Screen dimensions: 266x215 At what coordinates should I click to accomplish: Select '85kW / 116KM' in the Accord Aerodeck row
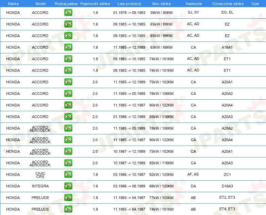(x=161, y=163)
